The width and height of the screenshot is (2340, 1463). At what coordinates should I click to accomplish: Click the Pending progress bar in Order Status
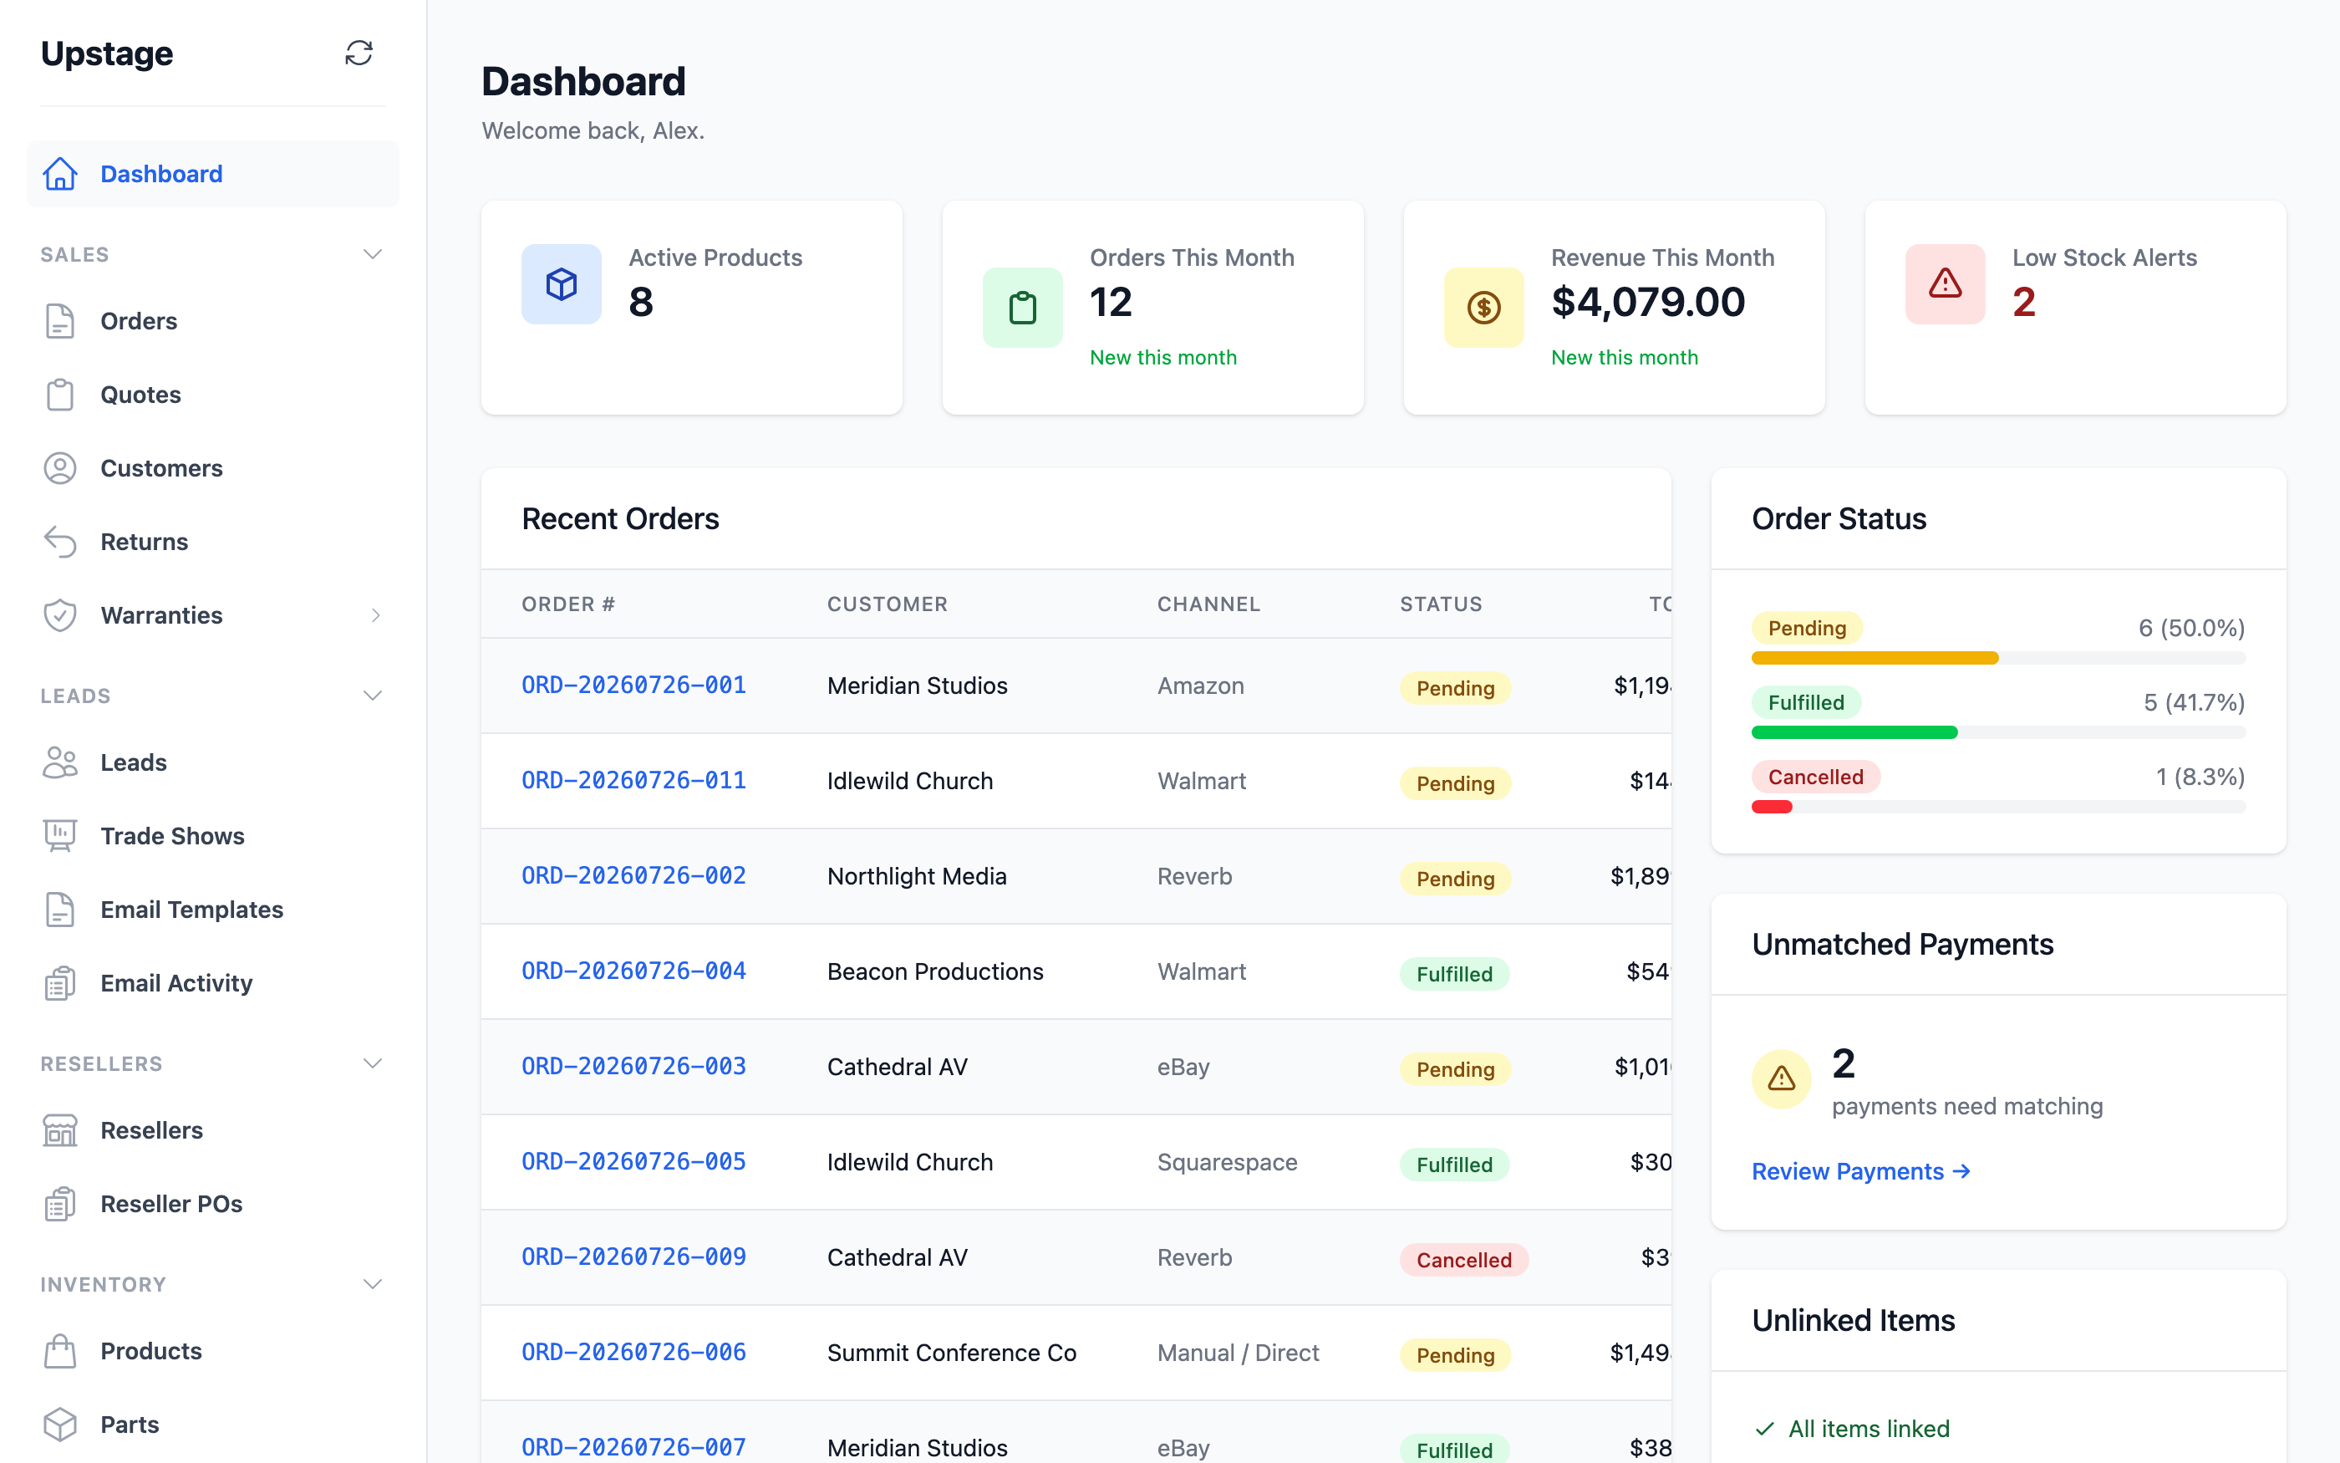[x=1997, y=658]
